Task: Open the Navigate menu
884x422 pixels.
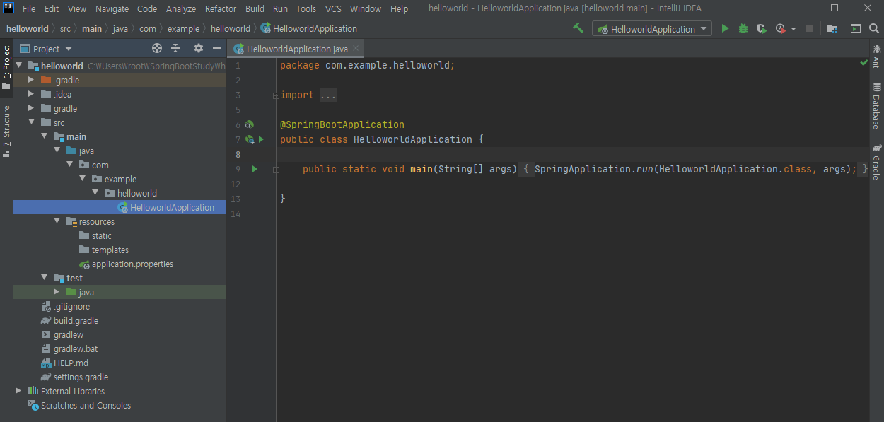Action: [x=112, y=8]
